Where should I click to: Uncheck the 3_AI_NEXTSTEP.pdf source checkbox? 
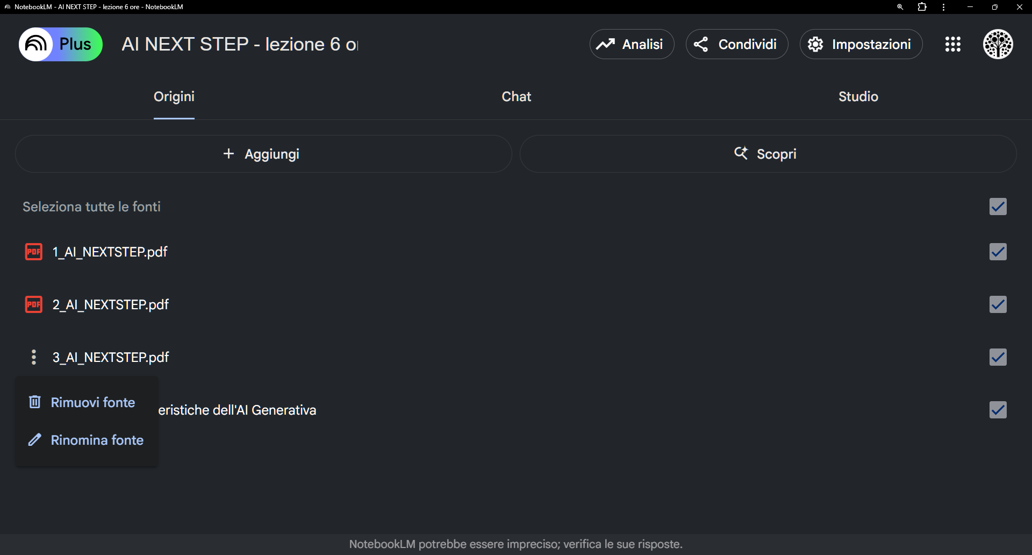point(998,357)
